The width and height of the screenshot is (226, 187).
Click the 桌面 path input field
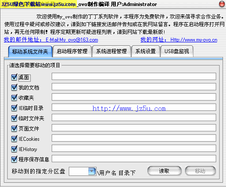pyautogui.click(x=134, y=77)
